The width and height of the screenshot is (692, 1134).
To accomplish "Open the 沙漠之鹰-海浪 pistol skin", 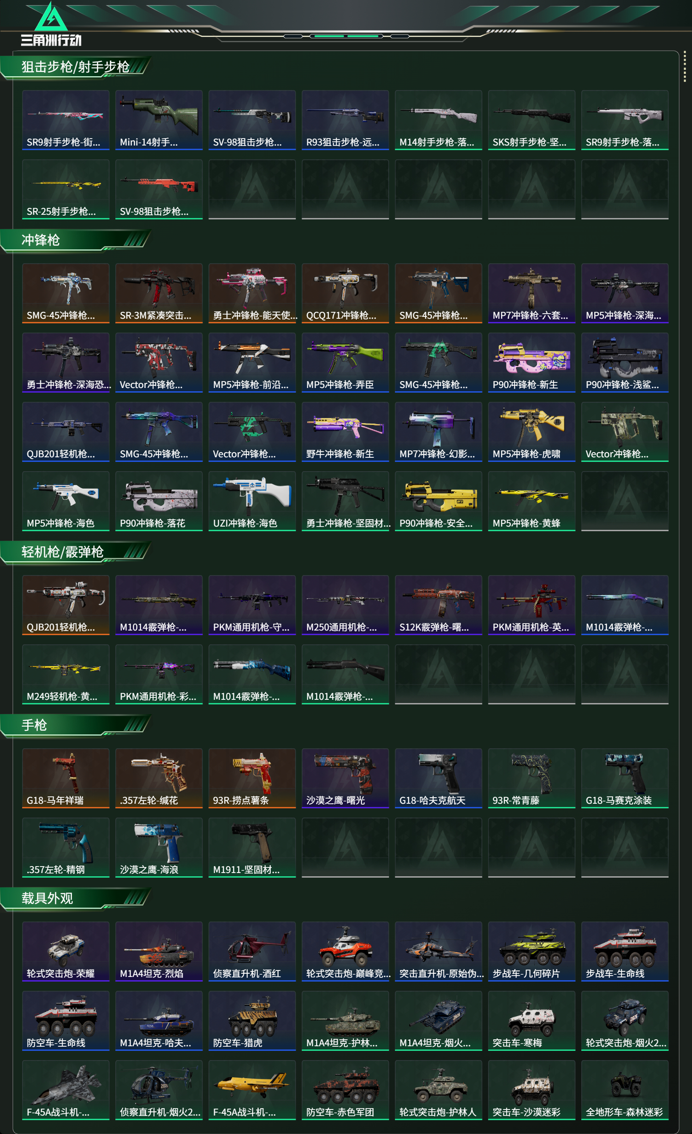I will click(x=159, y=848).
